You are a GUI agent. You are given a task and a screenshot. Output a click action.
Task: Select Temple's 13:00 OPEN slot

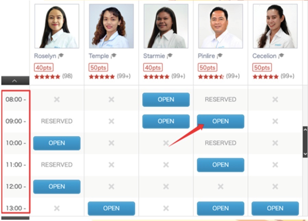(111, 208)
